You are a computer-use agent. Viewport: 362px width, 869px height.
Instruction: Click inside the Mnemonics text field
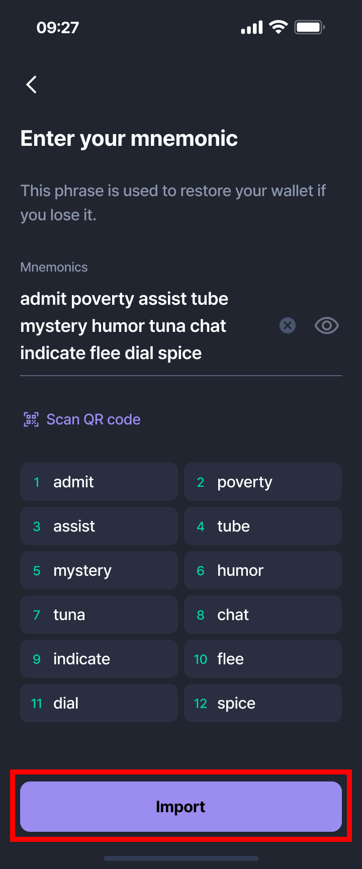tap(146, 326)
